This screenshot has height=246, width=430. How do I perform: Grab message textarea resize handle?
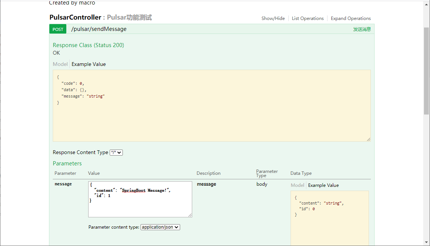pos(190,215)
